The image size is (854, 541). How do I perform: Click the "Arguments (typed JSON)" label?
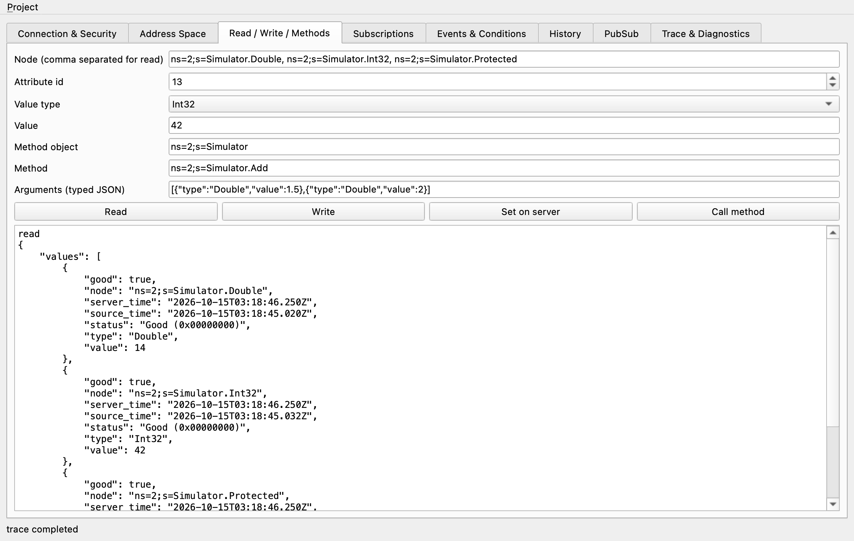(x=69, y=190)
